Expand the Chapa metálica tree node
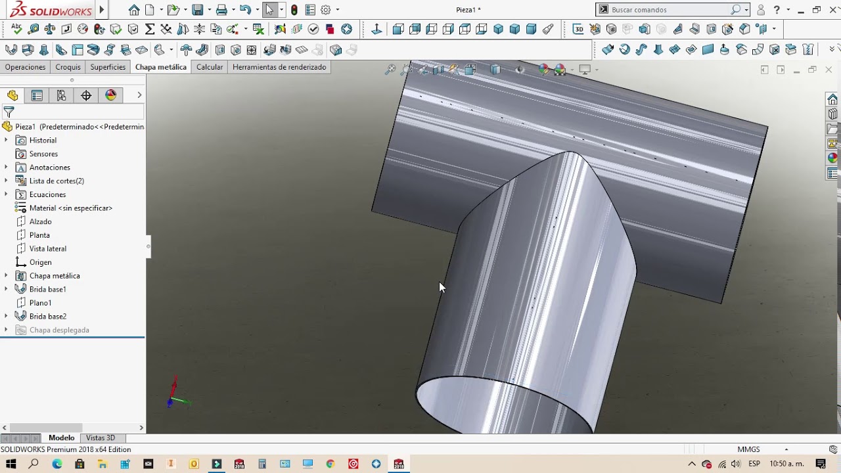This screenshot has height=473, width=841. click(x=6, y=276)
